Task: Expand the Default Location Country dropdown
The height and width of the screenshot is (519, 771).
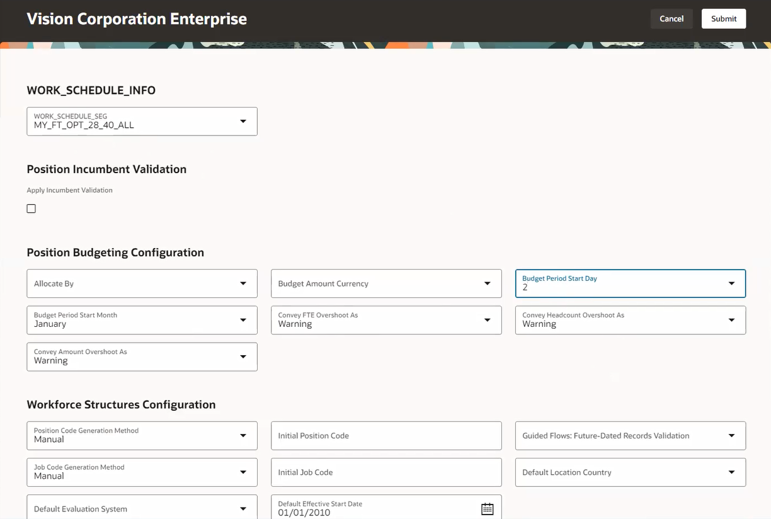Action: pos(731,472)
